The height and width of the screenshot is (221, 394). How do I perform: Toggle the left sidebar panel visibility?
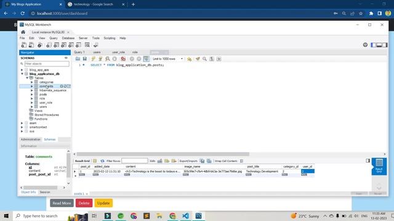tap(374, 45)
